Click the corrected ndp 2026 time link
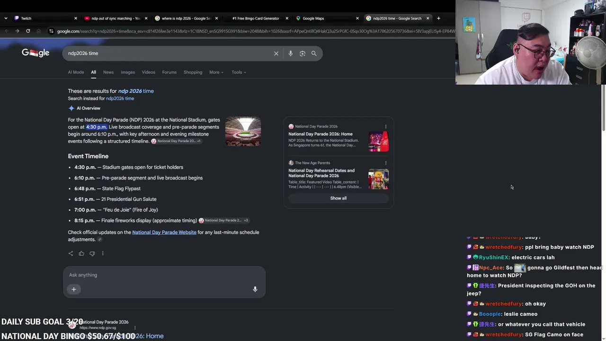This screenshot has height=341, width=606. tap(136, 91)
